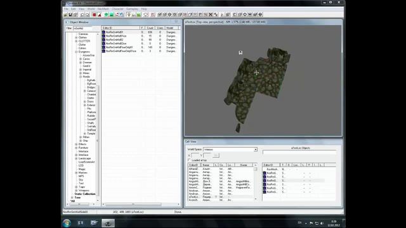Click the model icon of NorRmSmHall01 row
Screen dimensions: 406x228
point(103,32)
